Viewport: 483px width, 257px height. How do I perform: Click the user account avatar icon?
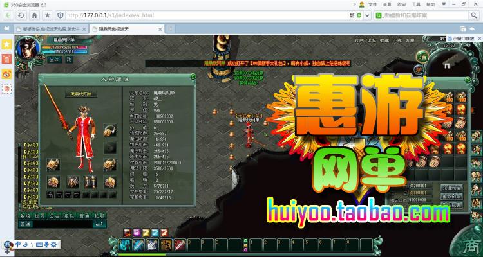point(362,4)
